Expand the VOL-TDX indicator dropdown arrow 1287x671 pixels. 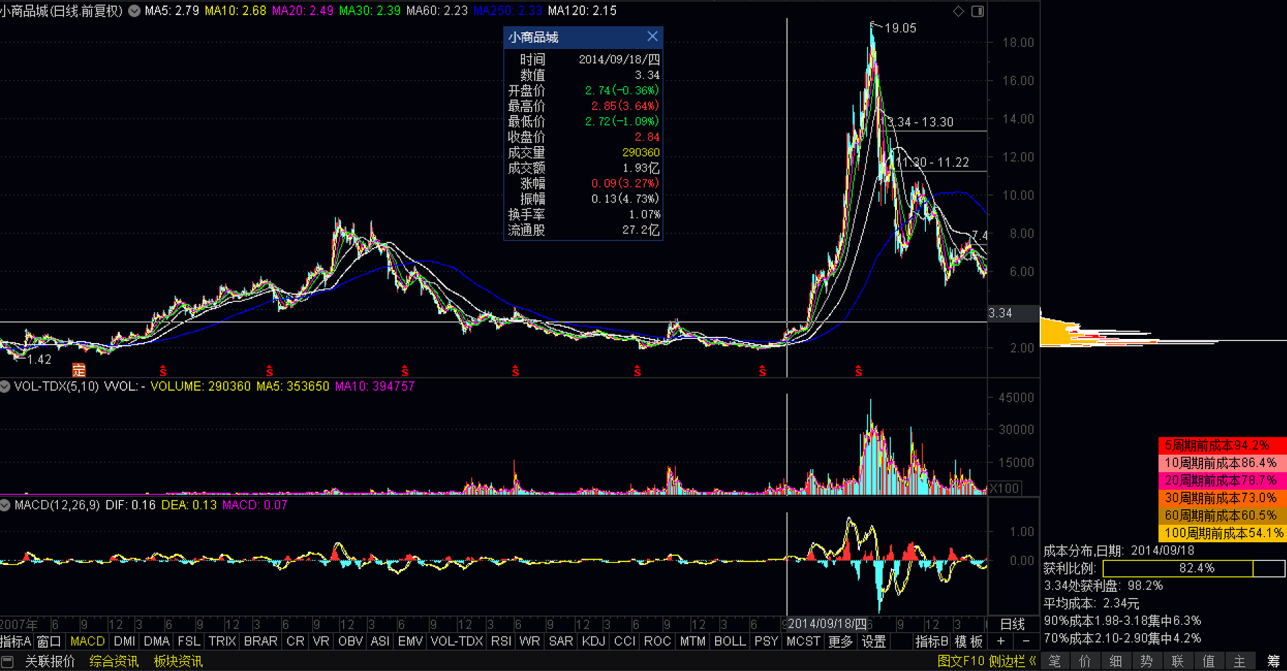click(5, 386)
